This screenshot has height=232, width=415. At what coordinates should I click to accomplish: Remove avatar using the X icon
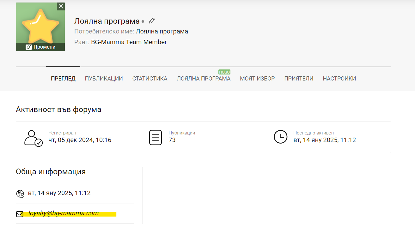click(x=61, y=6)
